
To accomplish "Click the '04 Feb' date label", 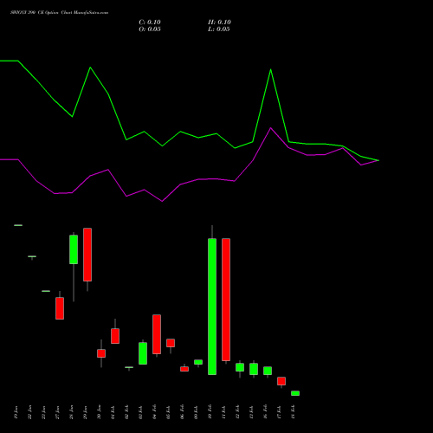I will (x=155, y=412).
